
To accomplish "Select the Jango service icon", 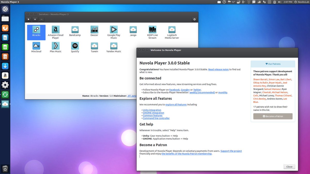I will 133,31.
